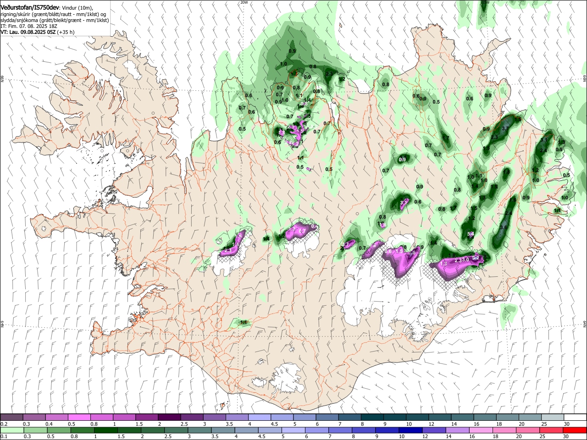
Task: Select the dark mauve 0.2 swatch in top scale
Action: [11, 418]
